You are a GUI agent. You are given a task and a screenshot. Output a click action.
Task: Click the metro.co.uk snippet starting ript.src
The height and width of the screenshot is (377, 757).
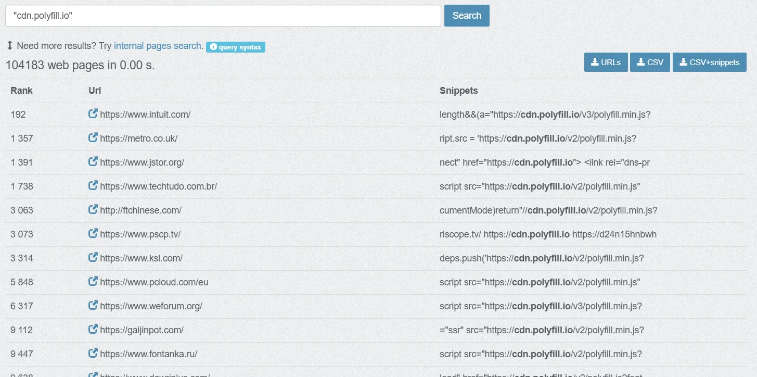click(538, 139)
